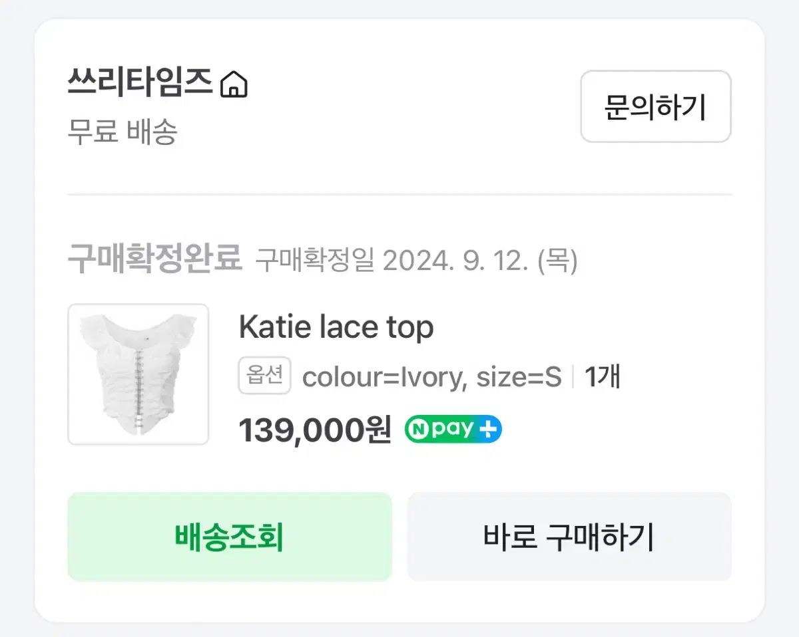Viewport: 799px width, 637px height.
Task: Click the 문의하기 inquiry button
Action: (656, 106)
